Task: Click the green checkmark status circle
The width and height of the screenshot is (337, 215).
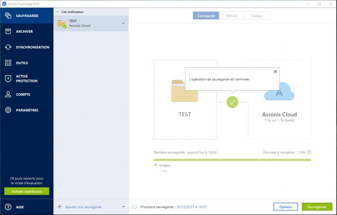Action: 232,102
